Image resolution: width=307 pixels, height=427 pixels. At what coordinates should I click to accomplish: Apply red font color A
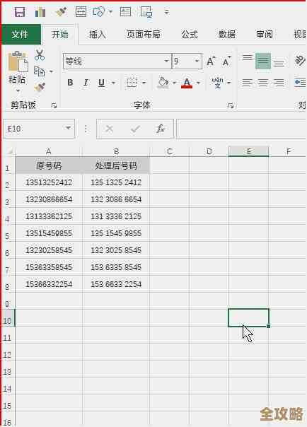187,83
